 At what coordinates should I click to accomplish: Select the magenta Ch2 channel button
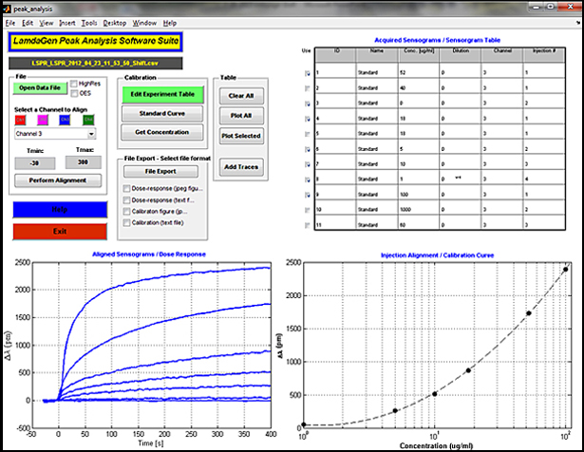click(x=43, y=120)
